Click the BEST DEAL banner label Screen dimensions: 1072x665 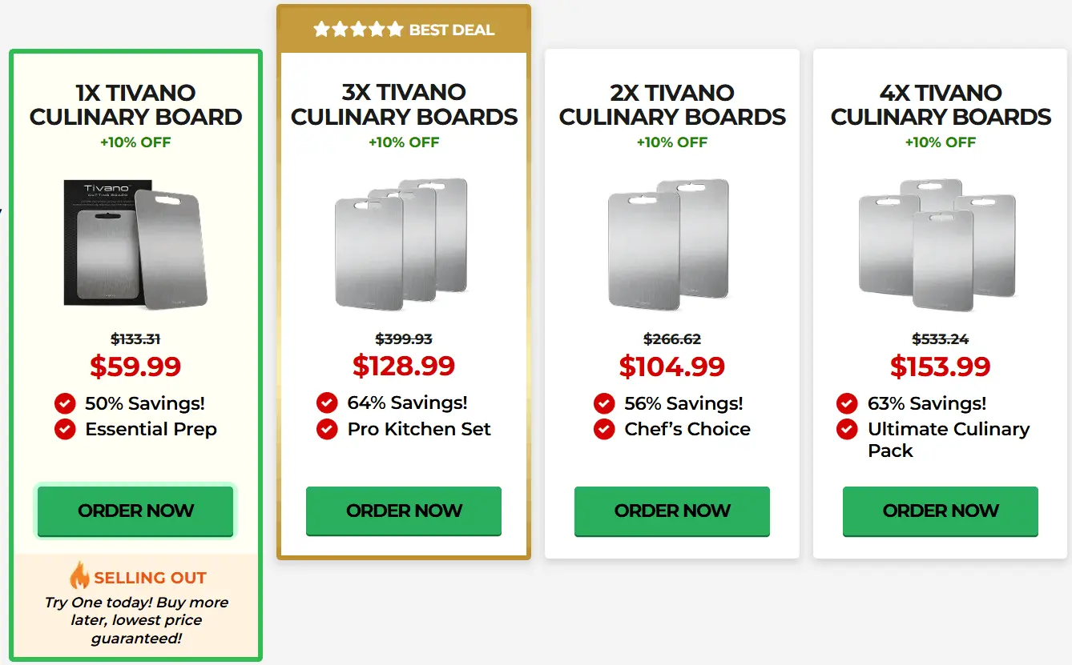[x=457, y=30]
